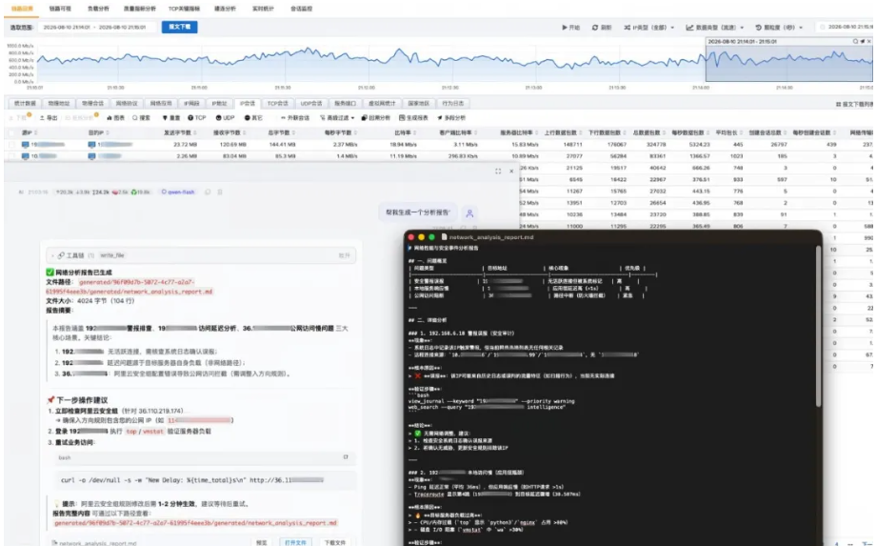Toggle the 其它 protocol filter
The width and height of the screenshot is (877, 546).
[253, 118]
